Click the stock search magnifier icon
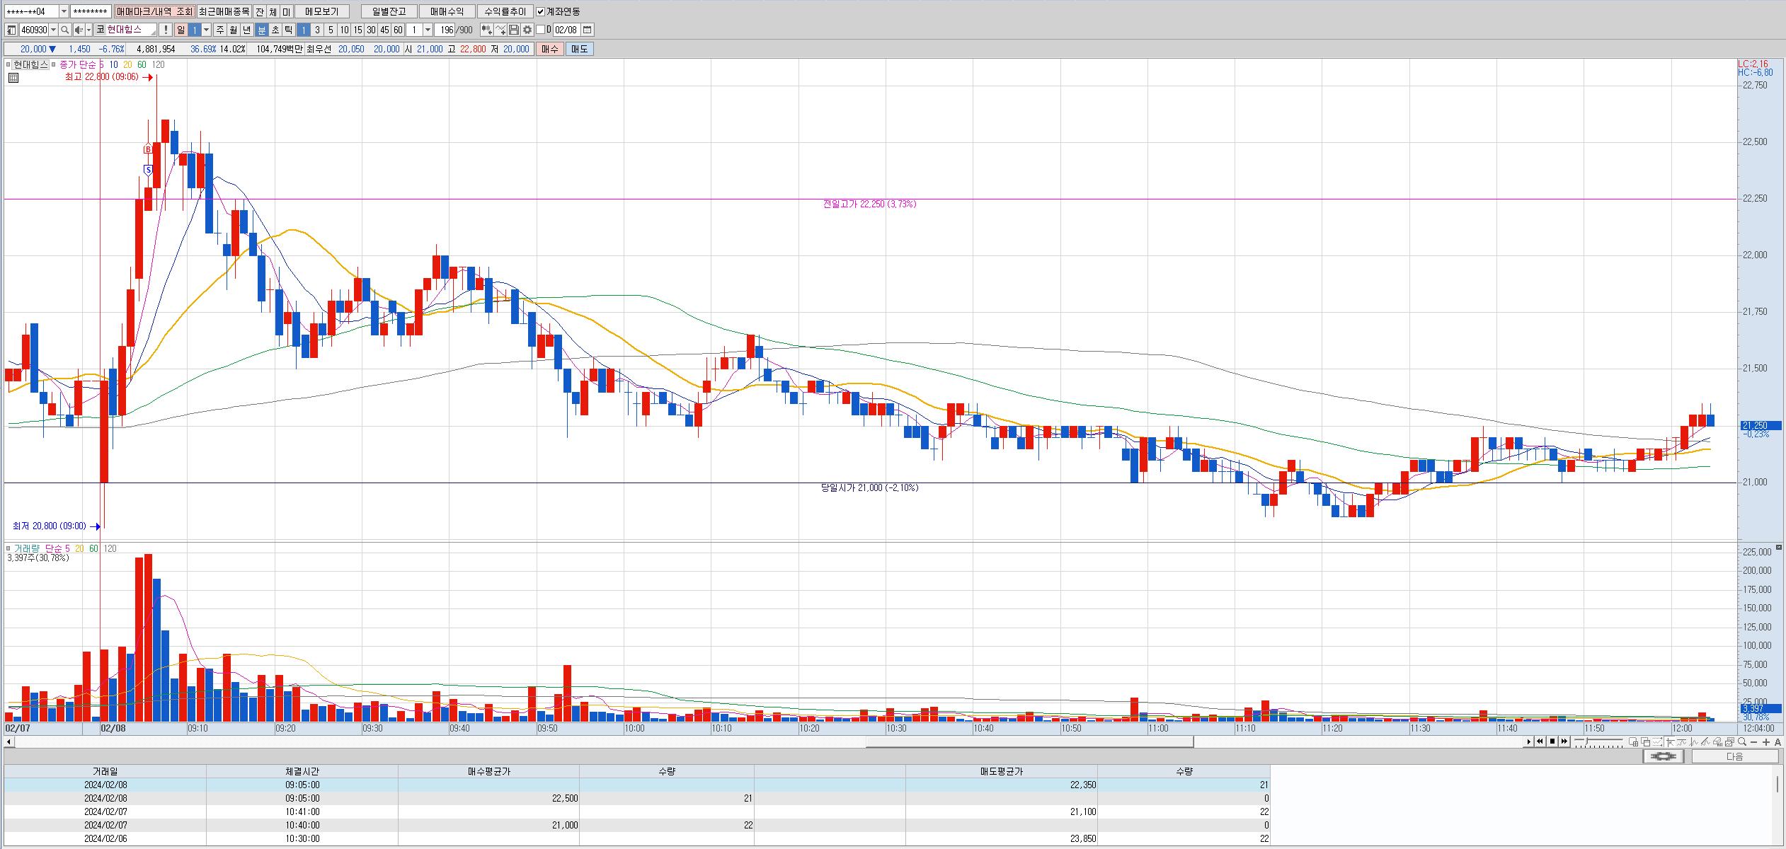 (65, 30)
